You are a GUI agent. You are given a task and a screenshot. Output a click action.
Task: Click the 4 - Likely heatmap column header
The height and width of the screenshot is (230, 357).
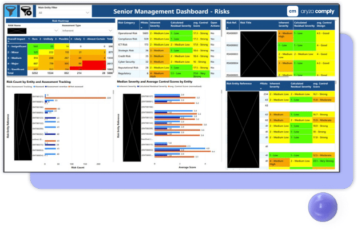(x=76, y=39)
